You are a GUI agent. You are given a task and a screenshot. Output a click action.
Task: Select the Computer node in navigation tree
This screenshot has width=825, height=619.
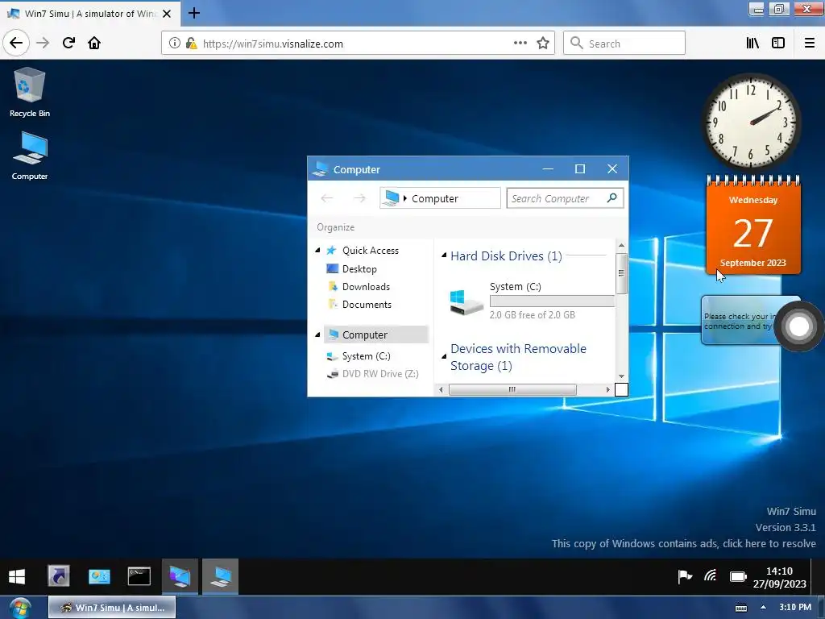(x=375, y=334)
